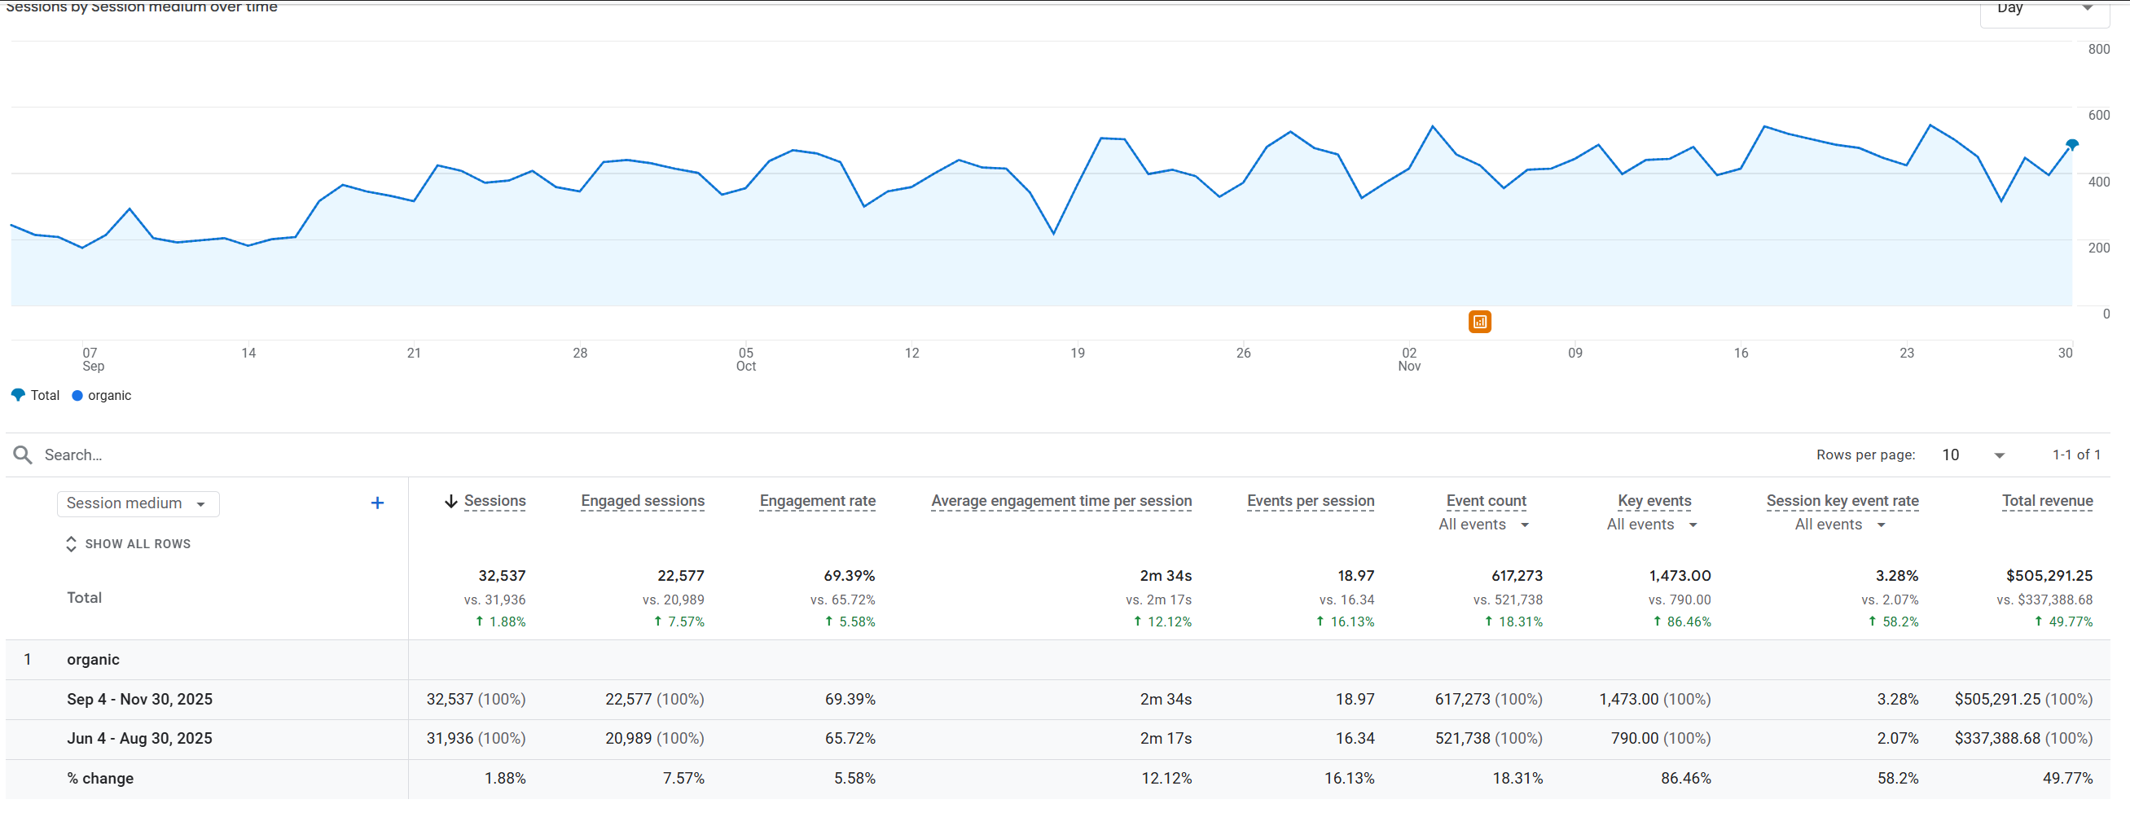Sort by Average engagement time per session
The width and height of the screenshot is (2130, 817).
pos(1061,501)
